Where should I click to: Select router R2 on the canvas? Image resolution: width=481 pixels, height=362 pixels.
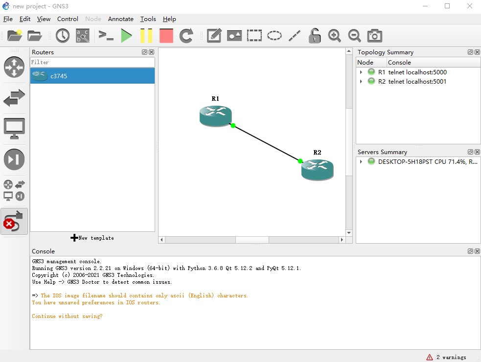pos(317,170)
